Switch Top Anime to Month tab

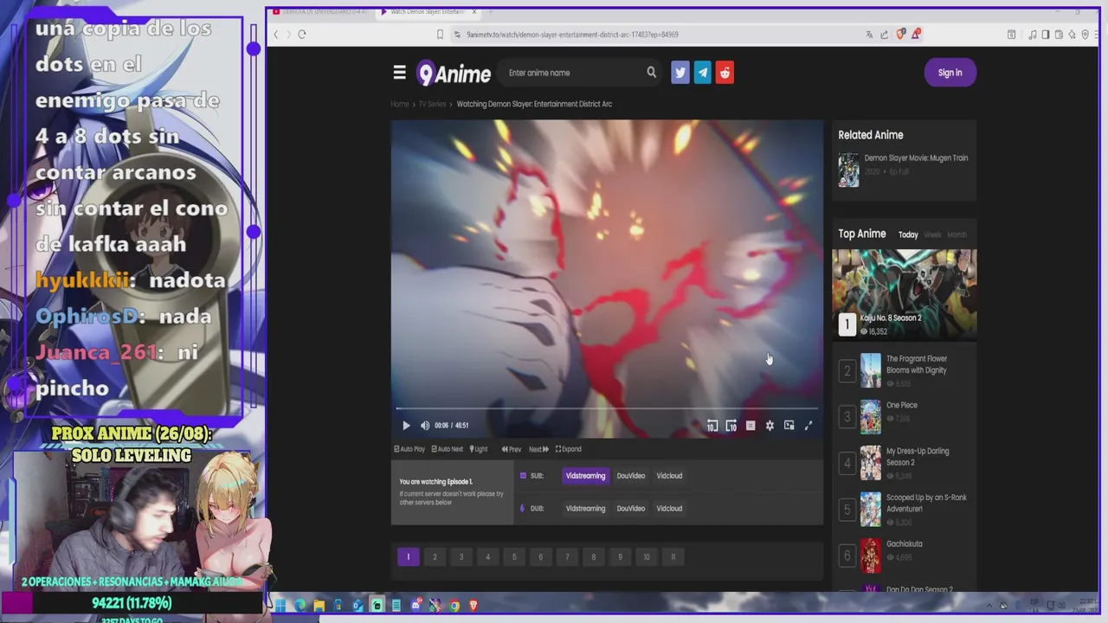[957, 234]
